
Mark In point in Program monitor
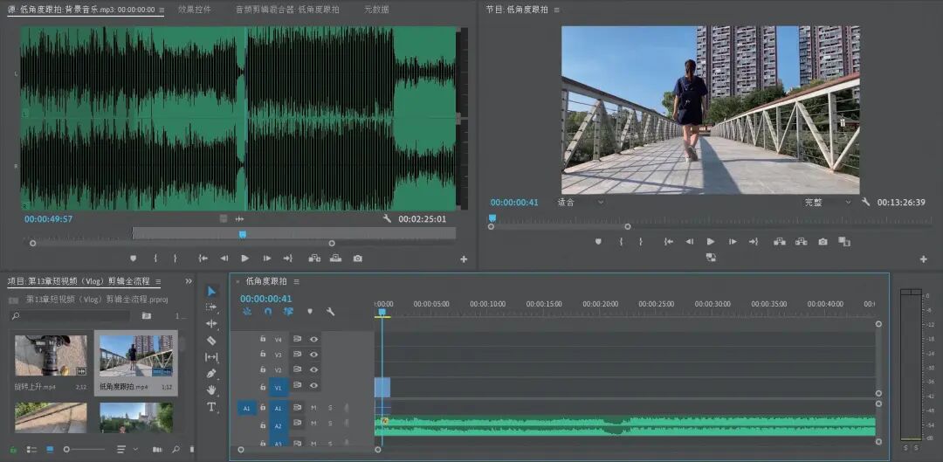point(622,242)
